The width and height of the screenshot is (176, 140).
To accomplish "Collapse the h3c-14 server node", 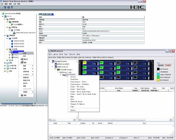I will (x=2, y=16).
